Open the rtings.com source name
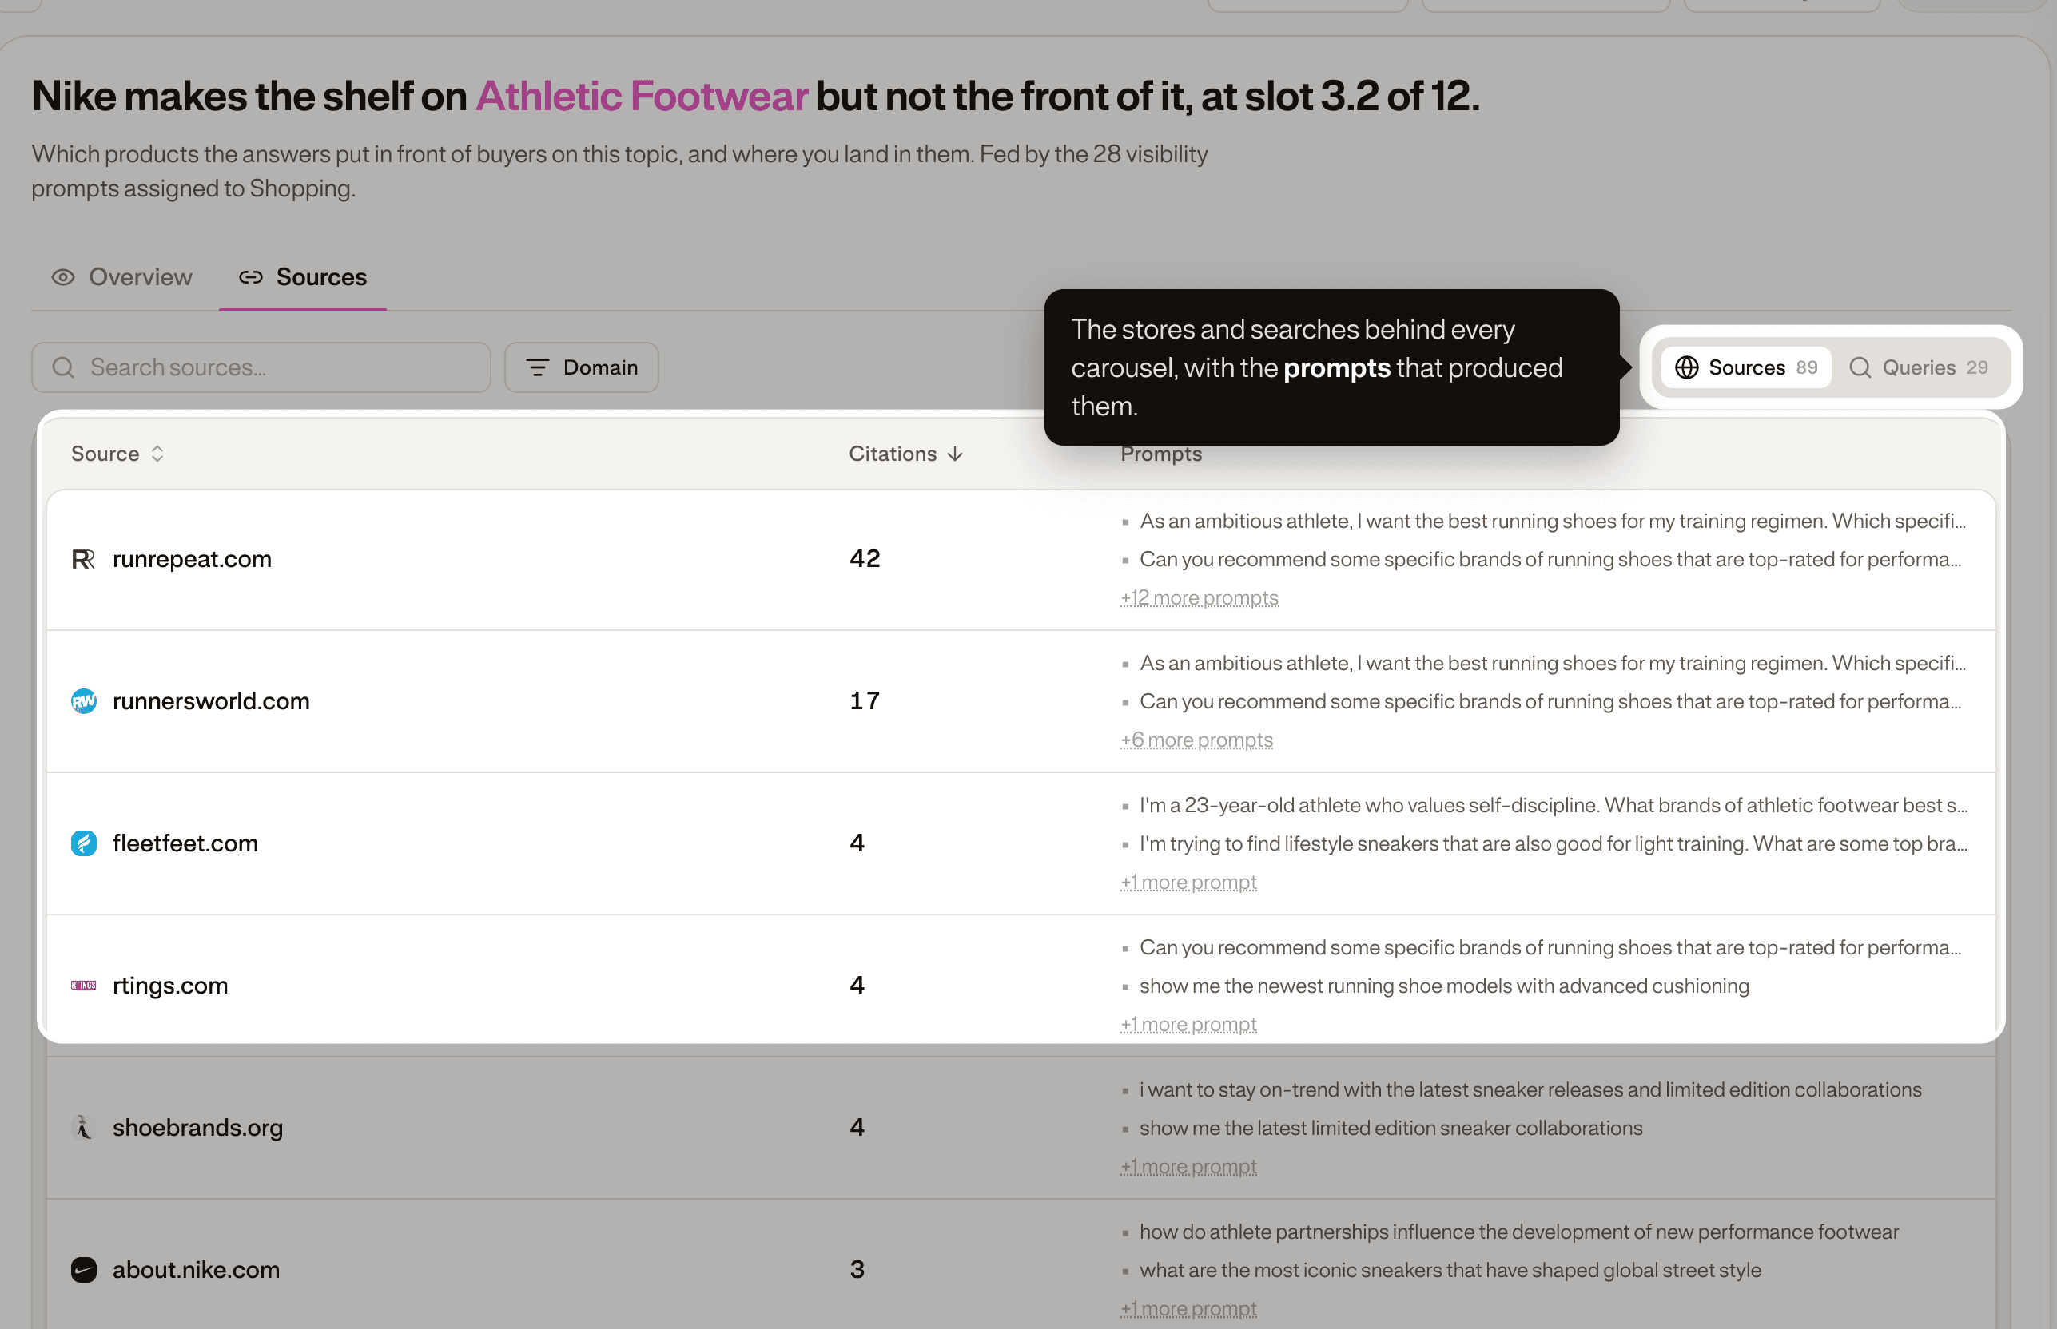 170,986
